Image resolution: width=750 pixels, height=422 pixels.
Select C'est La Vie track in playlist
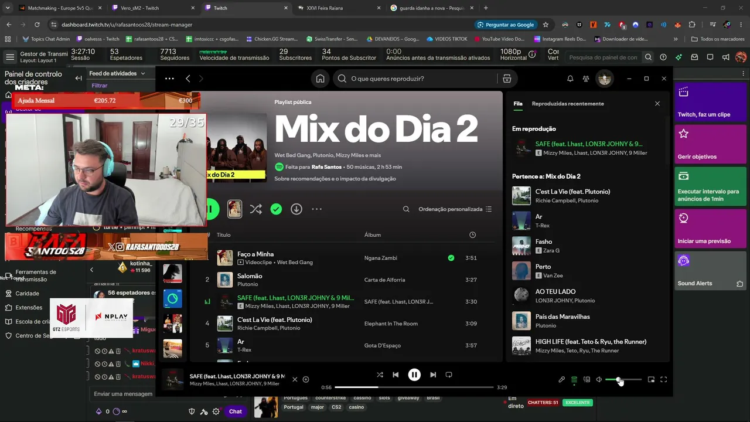pyautogui.click(x=347, y=324)
